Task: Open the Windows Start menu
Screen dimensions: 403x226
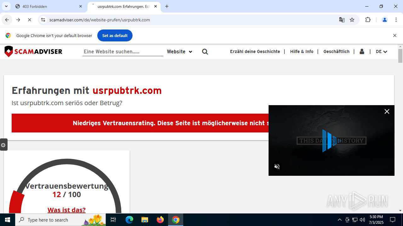Action: [8, 220]
